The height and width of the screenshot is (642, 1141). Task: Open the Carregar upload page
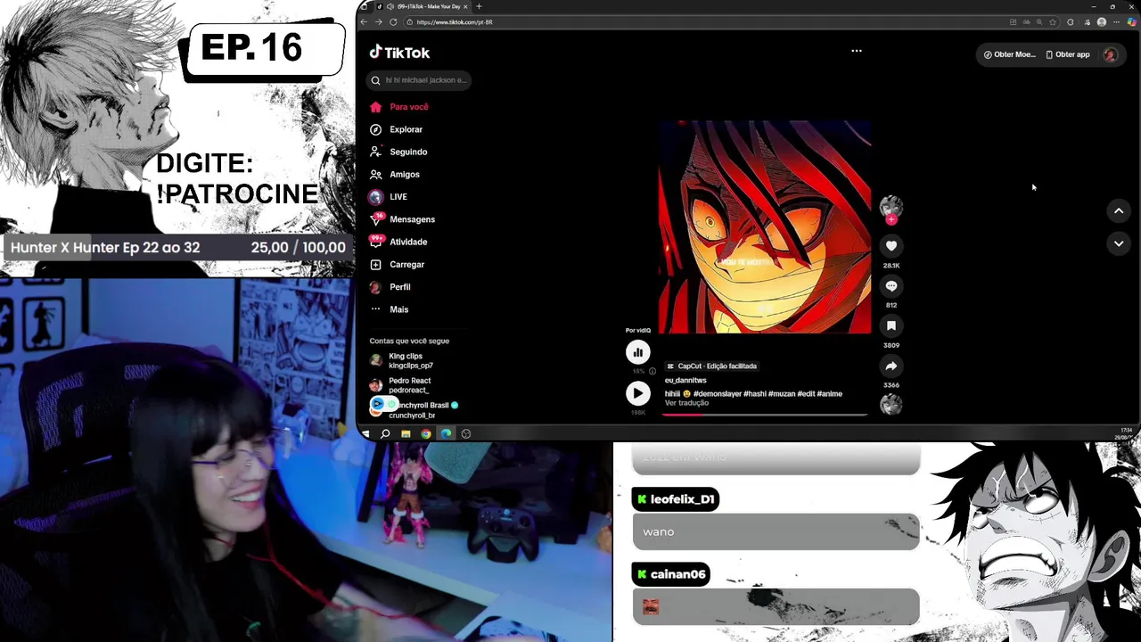398,264
